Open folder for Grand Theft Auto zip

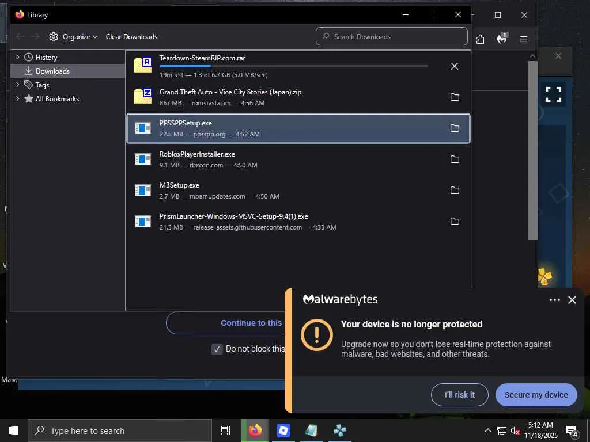click(x=455, y=97)
